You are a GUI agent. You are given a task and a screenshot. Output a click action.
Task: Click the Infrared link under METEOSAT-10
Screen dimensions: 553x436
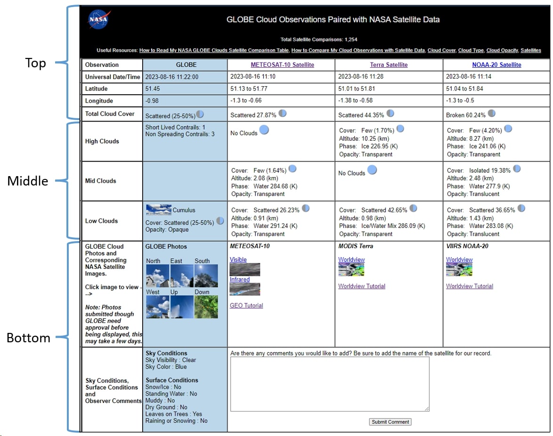[240, 280]
